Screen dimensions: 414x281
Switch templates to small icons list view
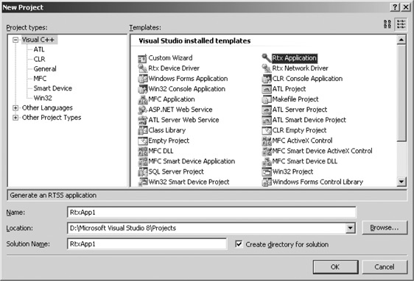[401, 24]
